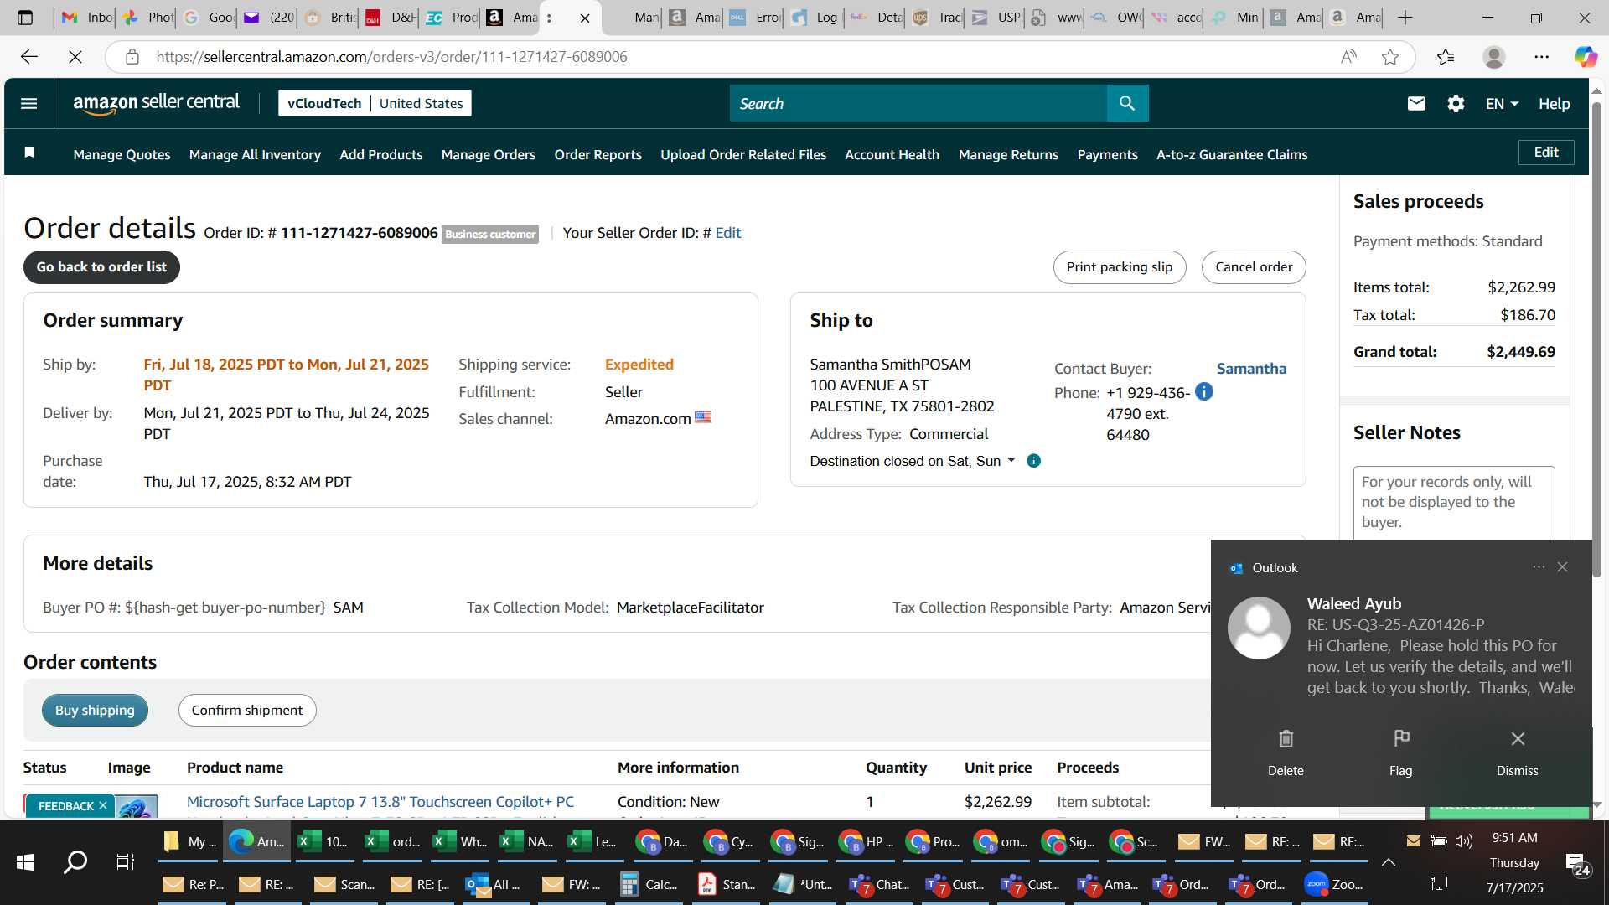Open Upload Order Related Files
1609x905 pixels.
[742, 154]
